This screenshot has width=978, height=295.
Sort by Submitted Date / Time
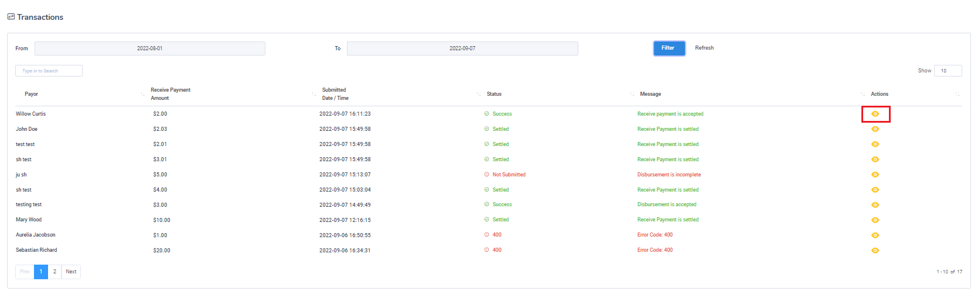click(335, 94)
